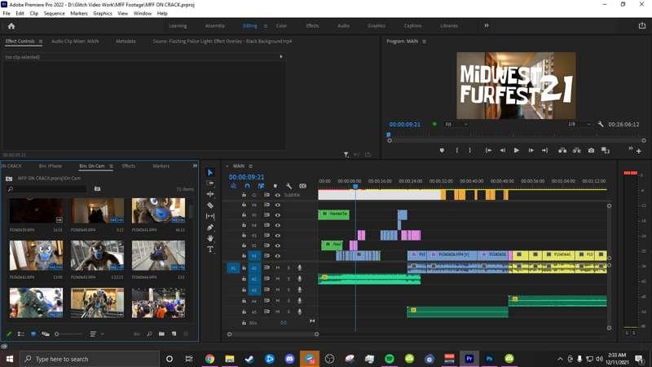The image size is (652, 367).
Task: Open the Markers menu
Action: [79, 13]
